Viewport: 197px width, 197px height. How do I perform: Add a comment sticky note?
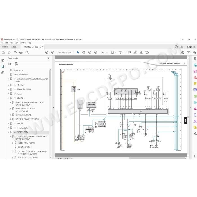(129, 52)
